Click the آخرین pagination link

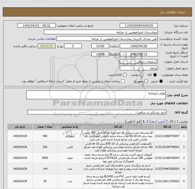(x=161, y=122)
